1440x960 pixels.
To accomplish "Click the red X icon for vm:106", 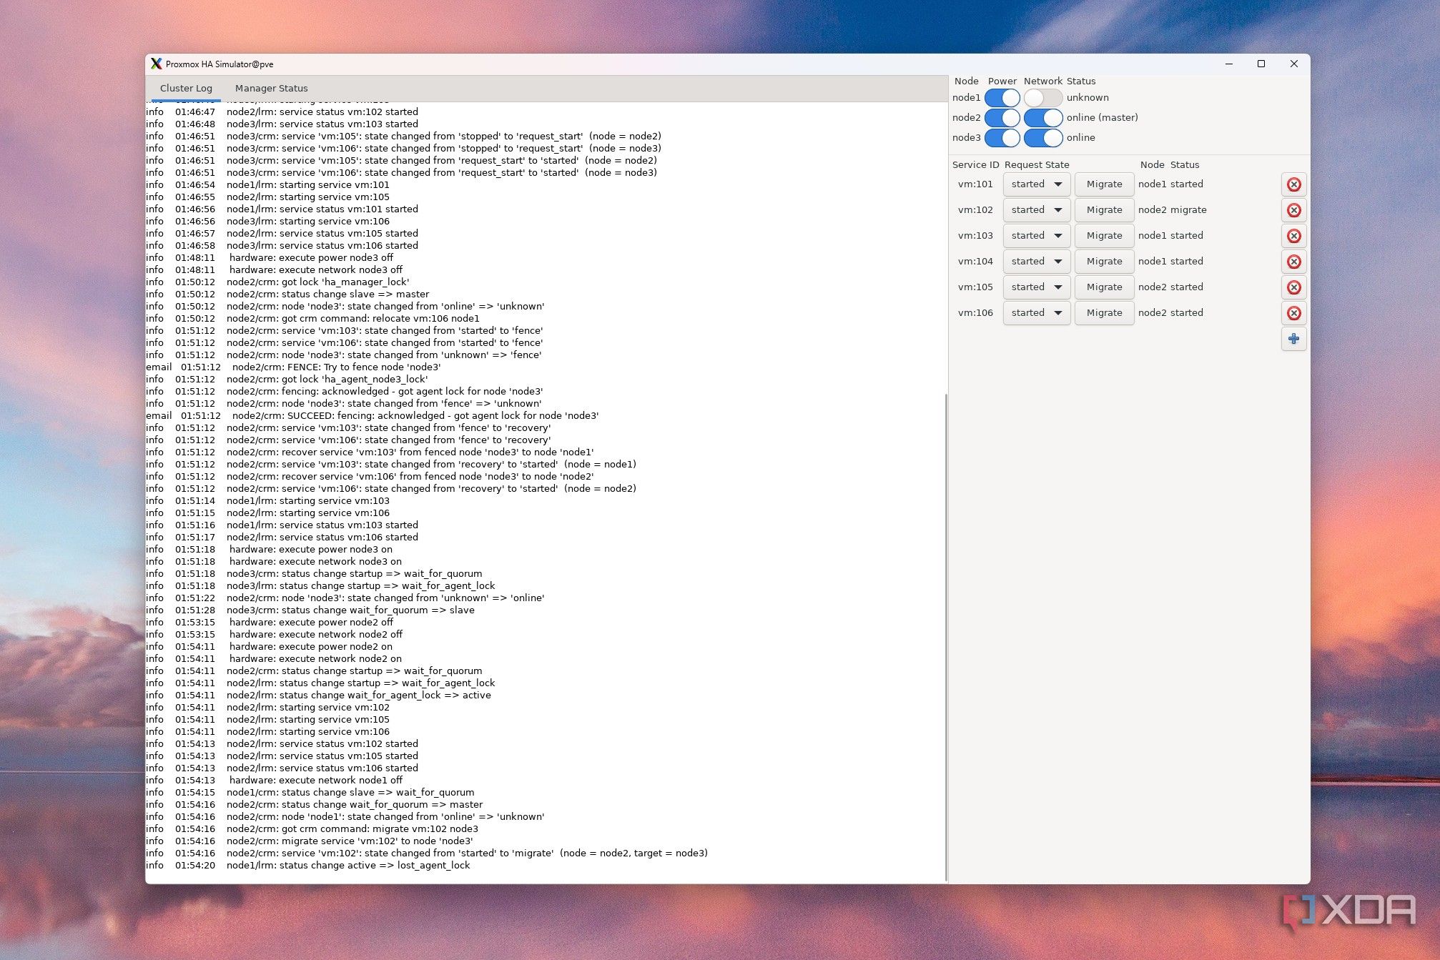I will pos(1293,313).
